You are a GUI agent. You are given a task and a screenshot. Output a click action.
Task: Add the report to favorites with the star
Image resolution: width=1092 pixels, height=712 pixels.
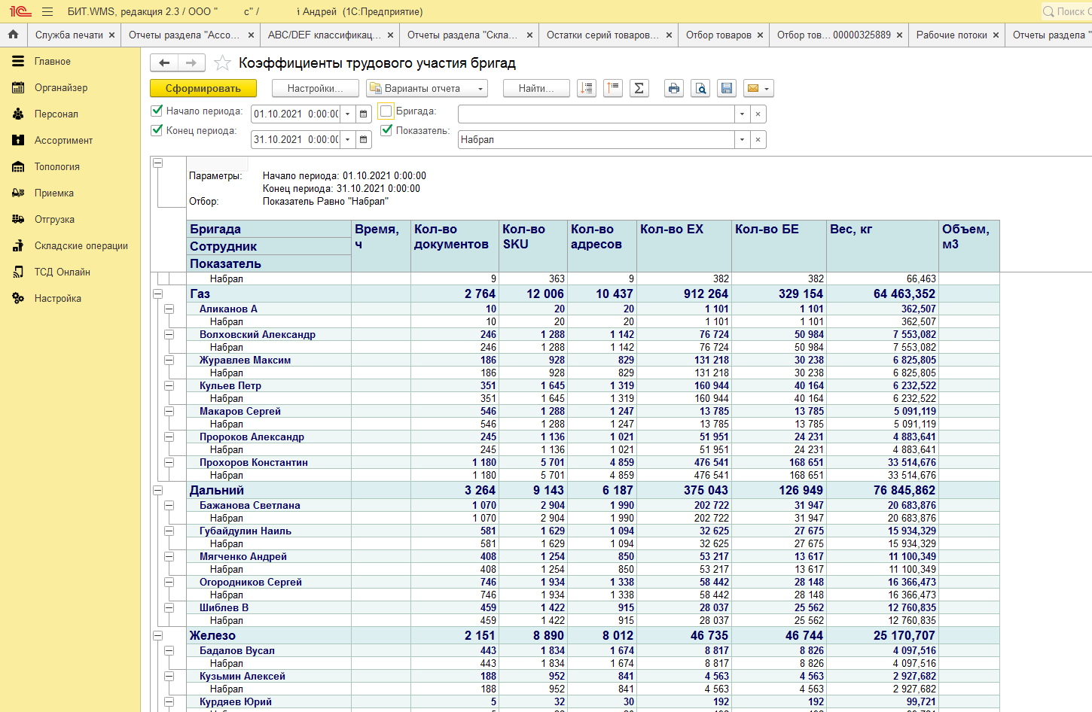[222, 62]
